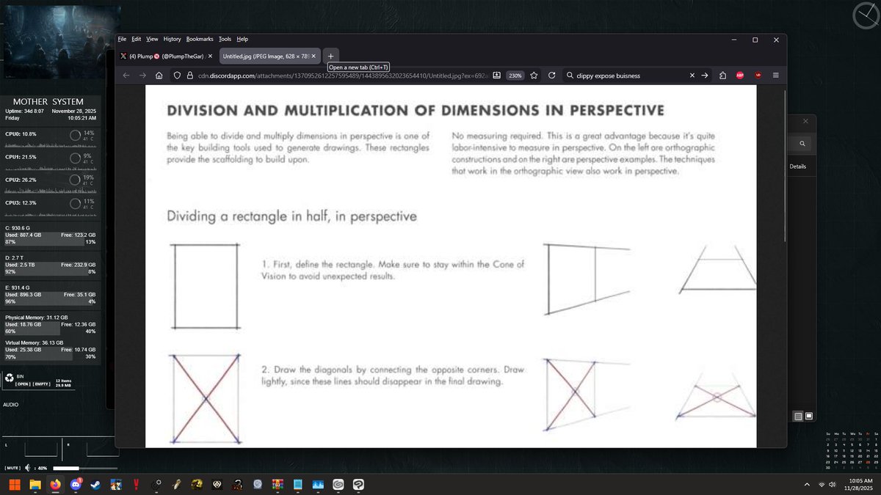The width and height of the screenshot is (881, 495).
Task: Click the Firefox page vertical scrollbar
Action: click(785, 165)
